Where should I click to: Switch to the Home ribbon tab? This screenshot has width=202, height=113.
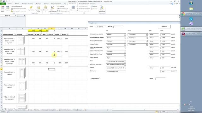click(x=10, y=4)
